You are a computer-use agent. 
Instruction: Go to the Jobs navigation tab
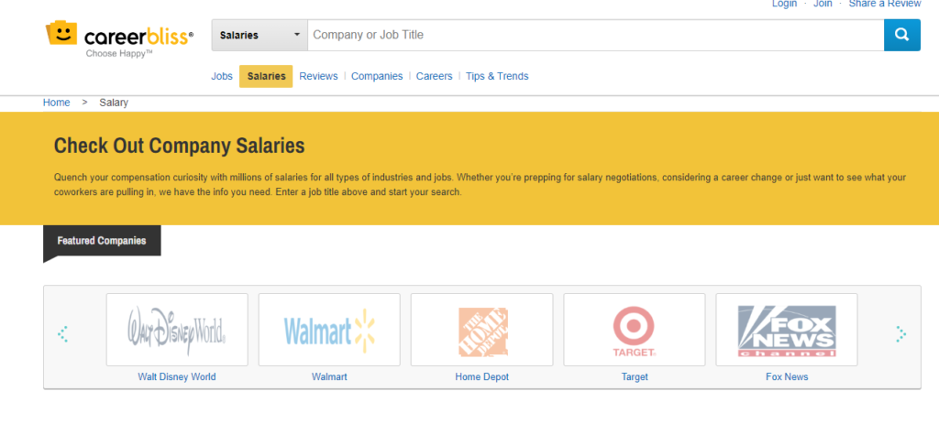222,77
